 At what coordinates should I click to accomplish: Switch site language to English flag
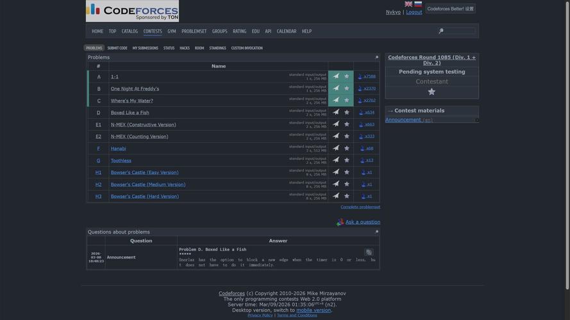(x=408, y=4)
